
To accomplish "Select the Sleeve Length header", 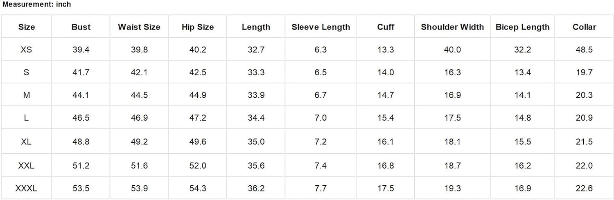I will pos(321,27).
